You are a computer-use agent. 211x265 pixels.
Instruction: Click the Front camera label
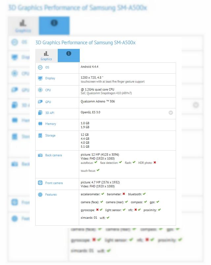click(54, 183)
